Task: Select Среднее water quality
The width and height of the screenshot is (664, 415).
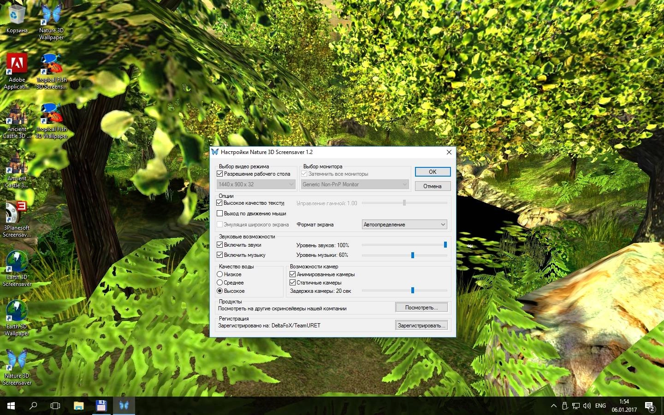Action: (220, 283)
